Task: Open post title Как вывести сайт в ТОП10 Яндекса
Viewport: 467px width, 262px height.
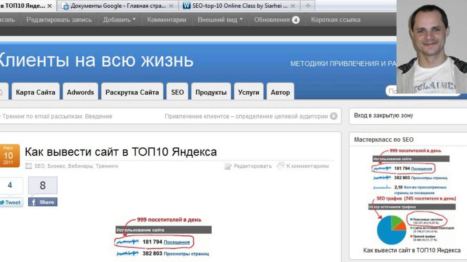Action: [x=121, y=152]
